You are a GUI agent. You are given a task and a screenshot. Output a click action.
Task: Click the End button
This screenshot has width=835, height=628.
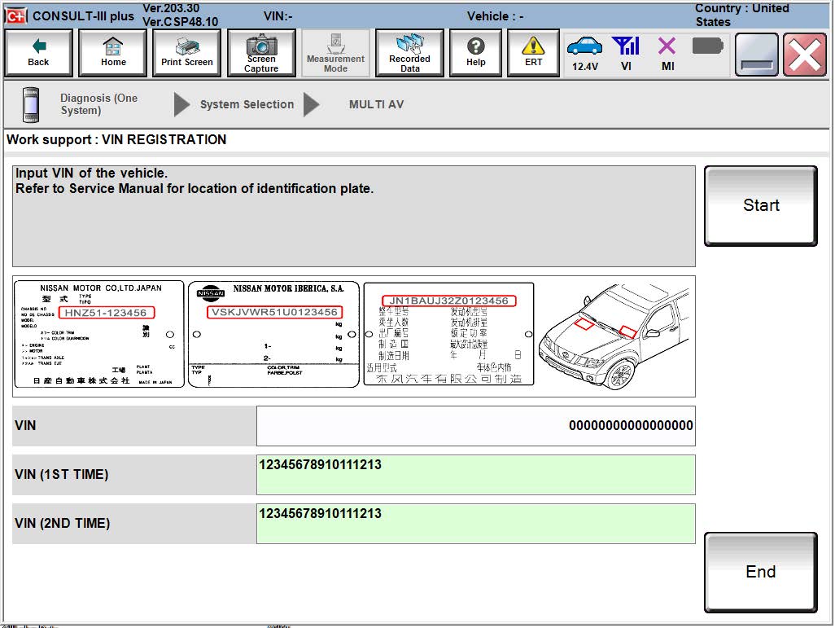tap(760, 572)
